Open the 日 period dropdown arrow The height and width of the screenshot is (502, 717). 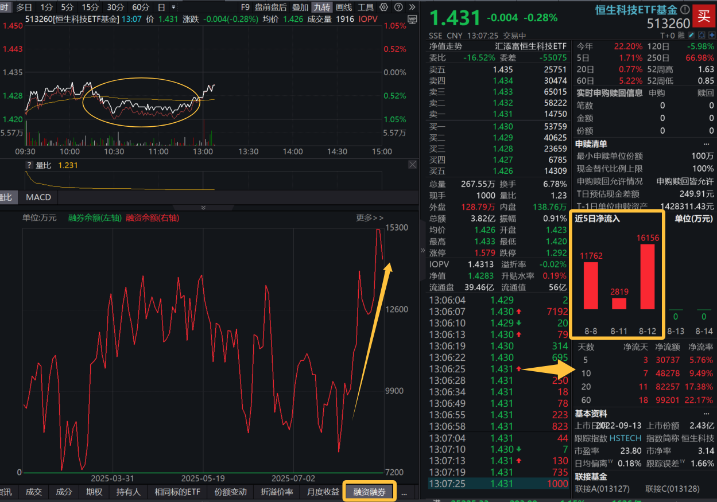[x=173, y=7]
